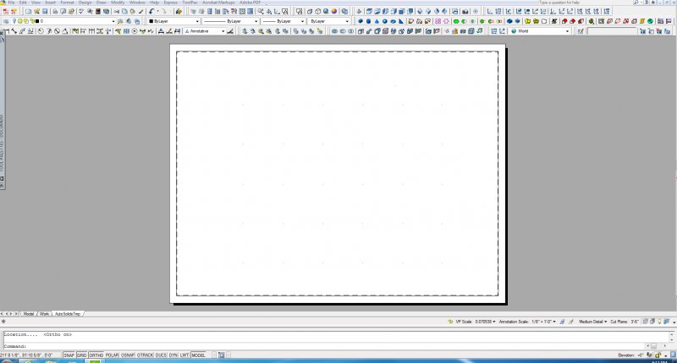Screen dimensions: 677x363
Task: Select the Torus solid tool
Action: (393, 21)
